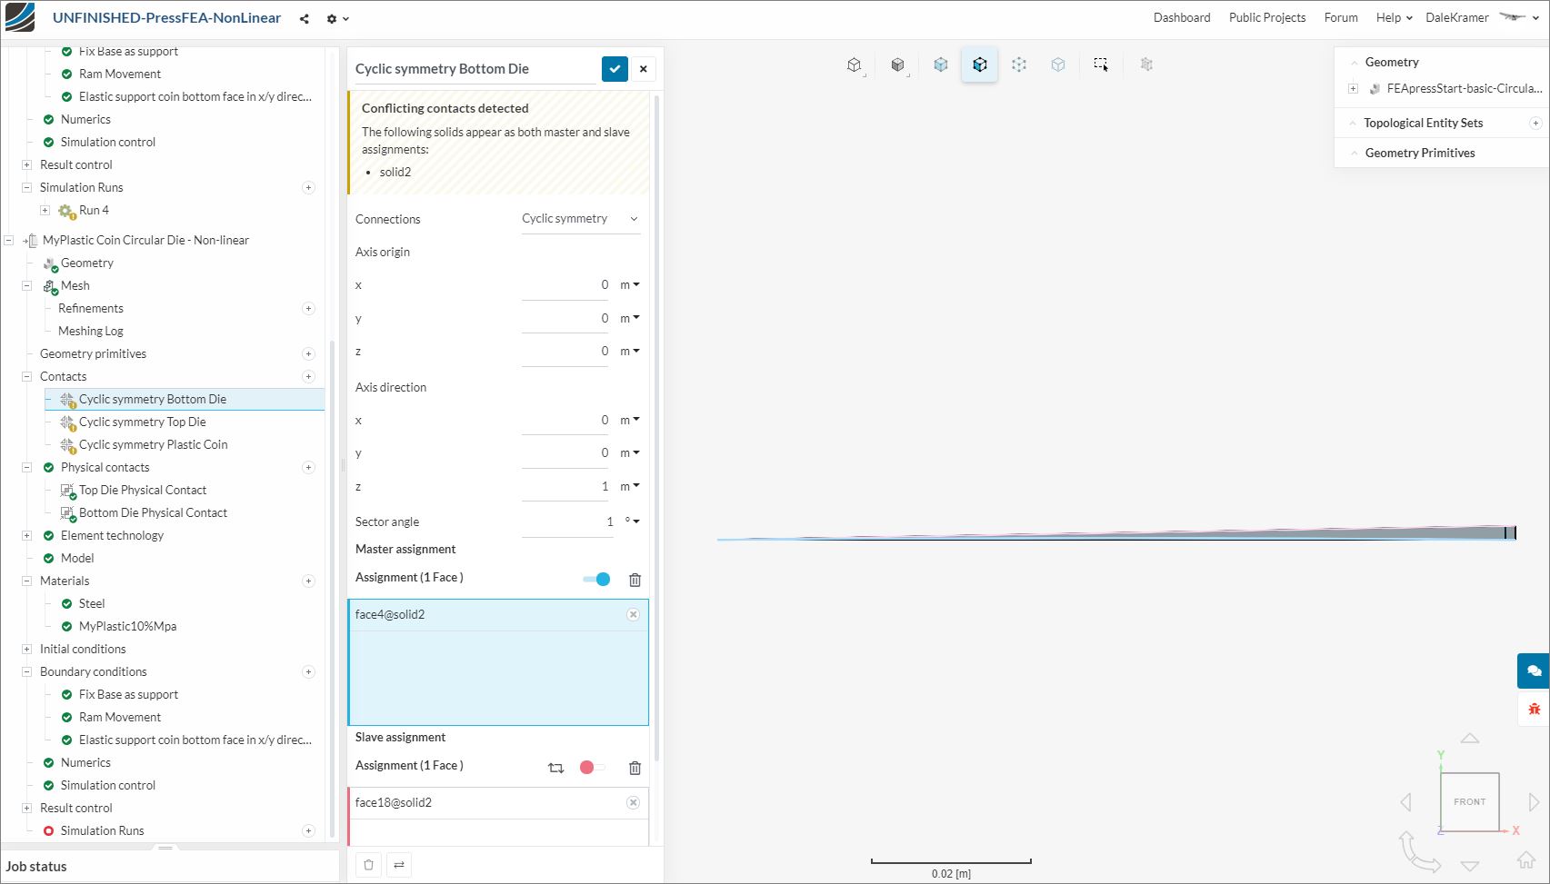The height and width of the screenshot is (884, 1550).
Task: Add a geometry primitive in the tree
Action: click(309, 354)
